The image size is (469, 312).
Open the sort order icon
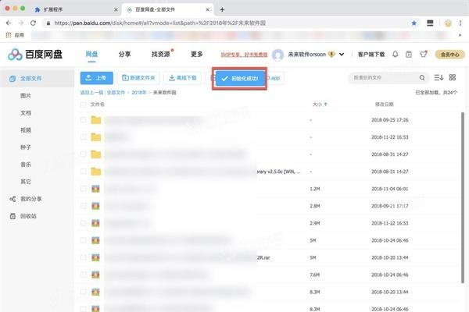click(x=439, y=78)
